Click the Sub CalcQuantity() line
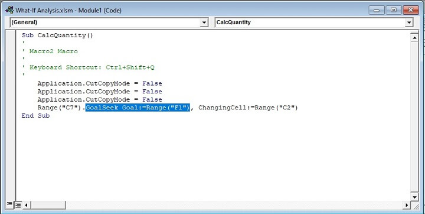The image size is (425, 214). [x=57, y=35]
